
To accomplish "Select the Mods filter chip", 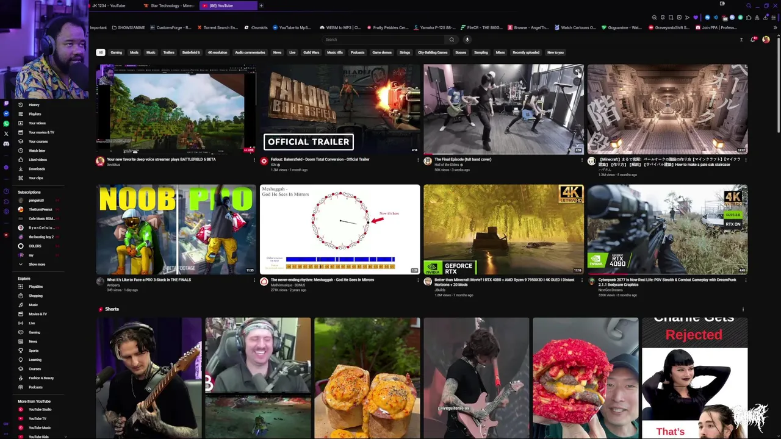I will click(134, 52).
